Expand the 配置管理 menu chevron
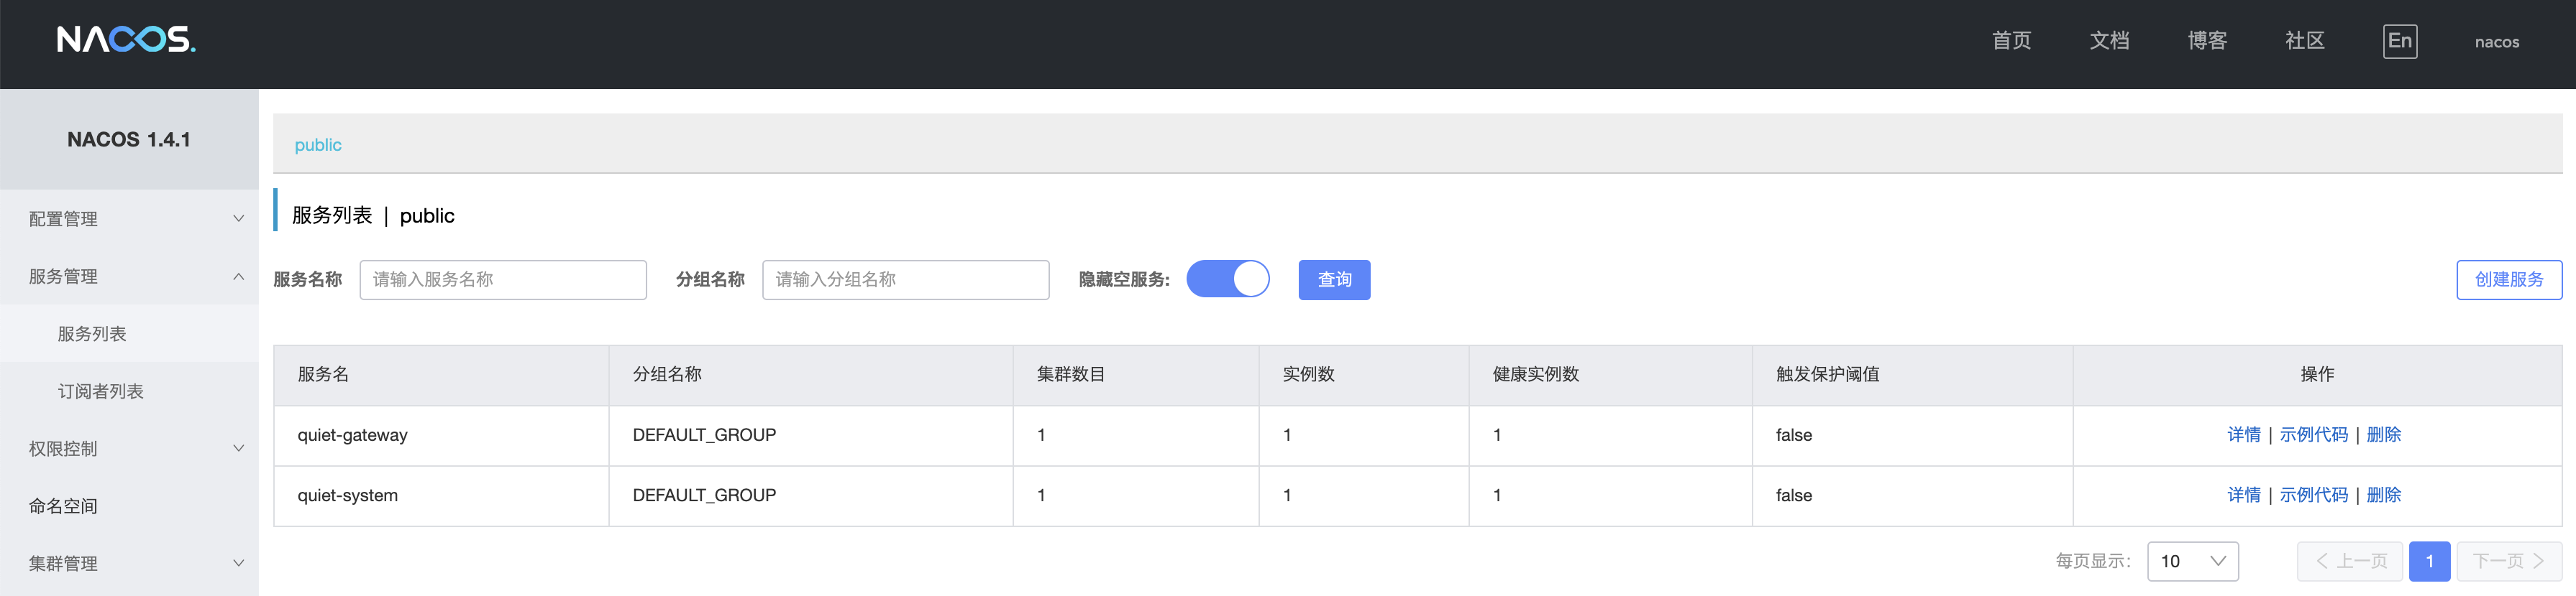The height and width of the screenshot is (596, 2576). coord(238,218)
